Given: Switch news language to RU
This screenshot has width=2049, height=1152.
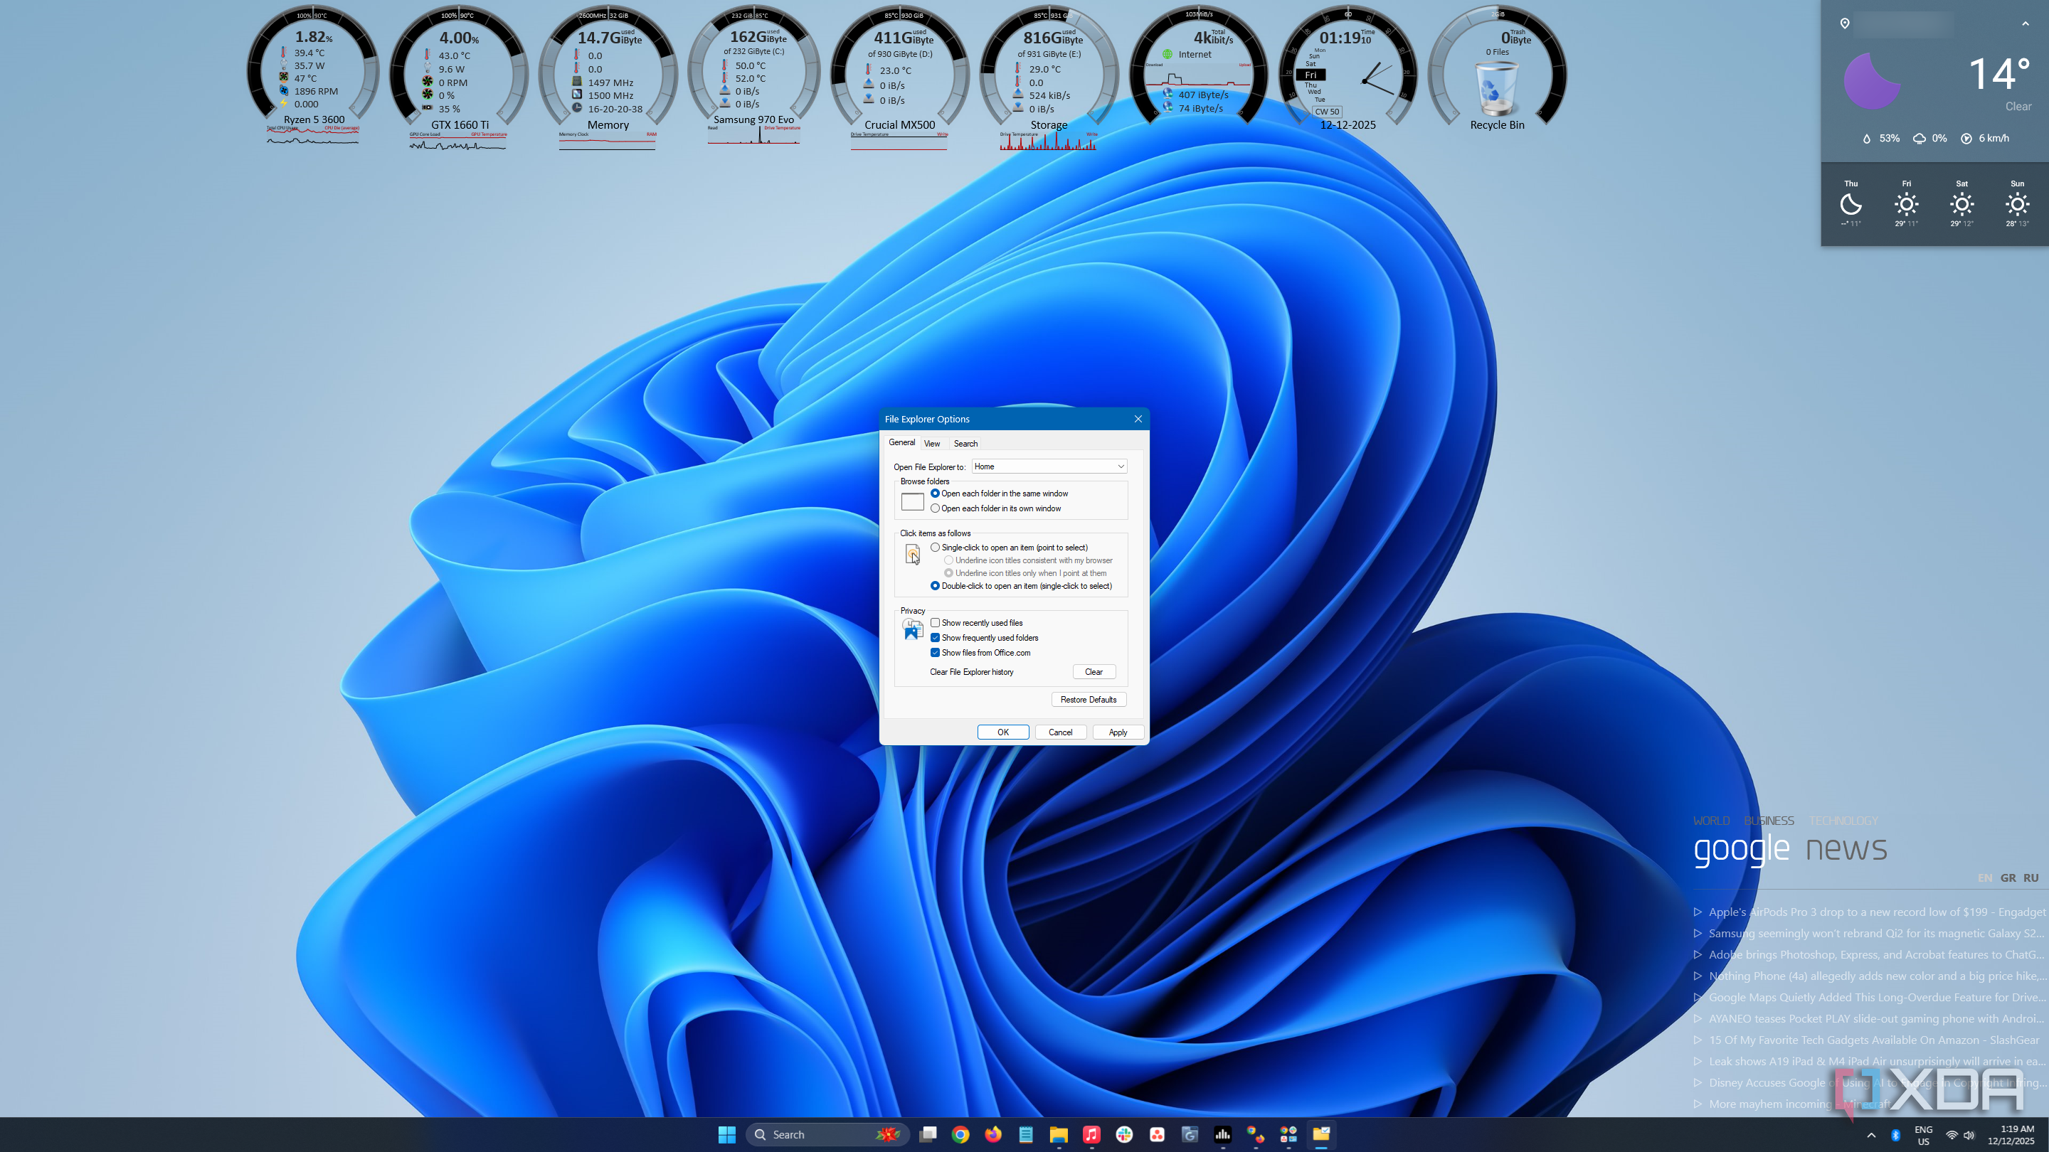Looking at the screenshot, I should point(2031,878).
